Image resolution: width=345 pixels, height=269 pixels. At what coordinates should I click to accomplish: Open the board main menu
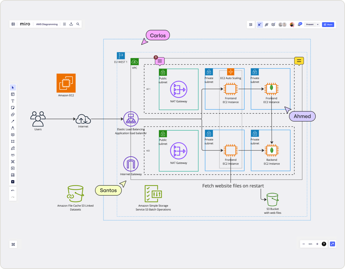coord(64,24)
